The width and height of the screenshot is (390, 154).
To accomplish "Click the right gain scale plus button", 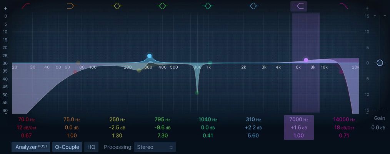I will (367, 8).
